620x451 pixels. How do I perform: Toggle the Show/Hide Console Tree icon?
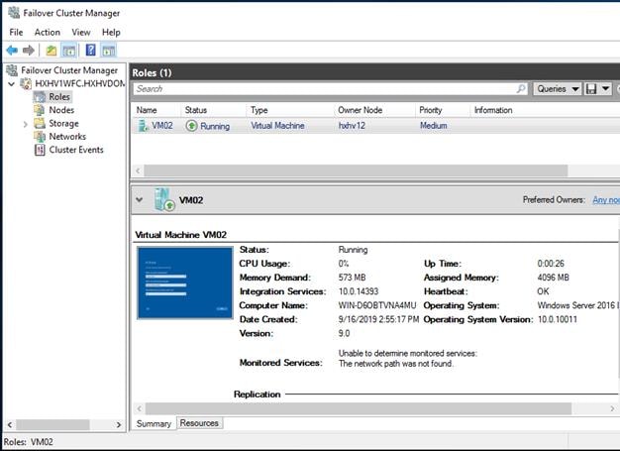[68, 51]
